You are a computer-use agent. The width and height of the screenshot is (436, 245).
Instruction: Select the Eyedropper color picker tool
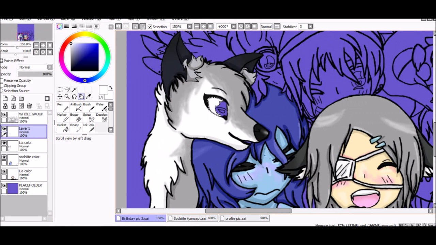[88, 97]
